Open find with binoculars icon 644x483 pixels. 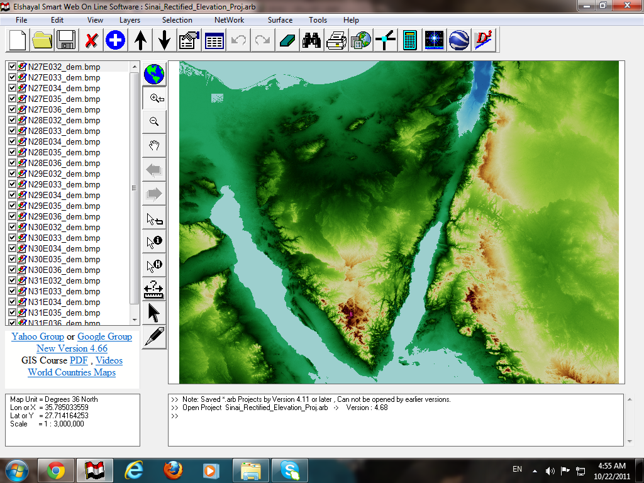312,40
